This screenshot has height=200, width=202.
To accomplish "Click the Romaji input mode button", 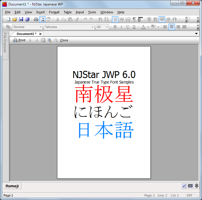I will click(12, 186).
